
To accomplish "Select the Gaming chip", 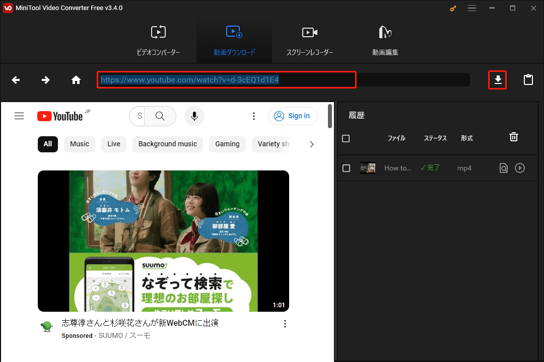I will pos(227,144).
